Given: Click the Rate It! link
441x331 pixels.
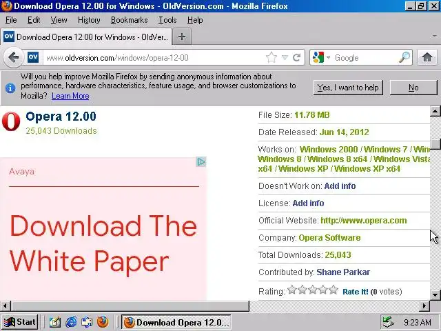Looking at the screenshot, I should coord(356,292).
